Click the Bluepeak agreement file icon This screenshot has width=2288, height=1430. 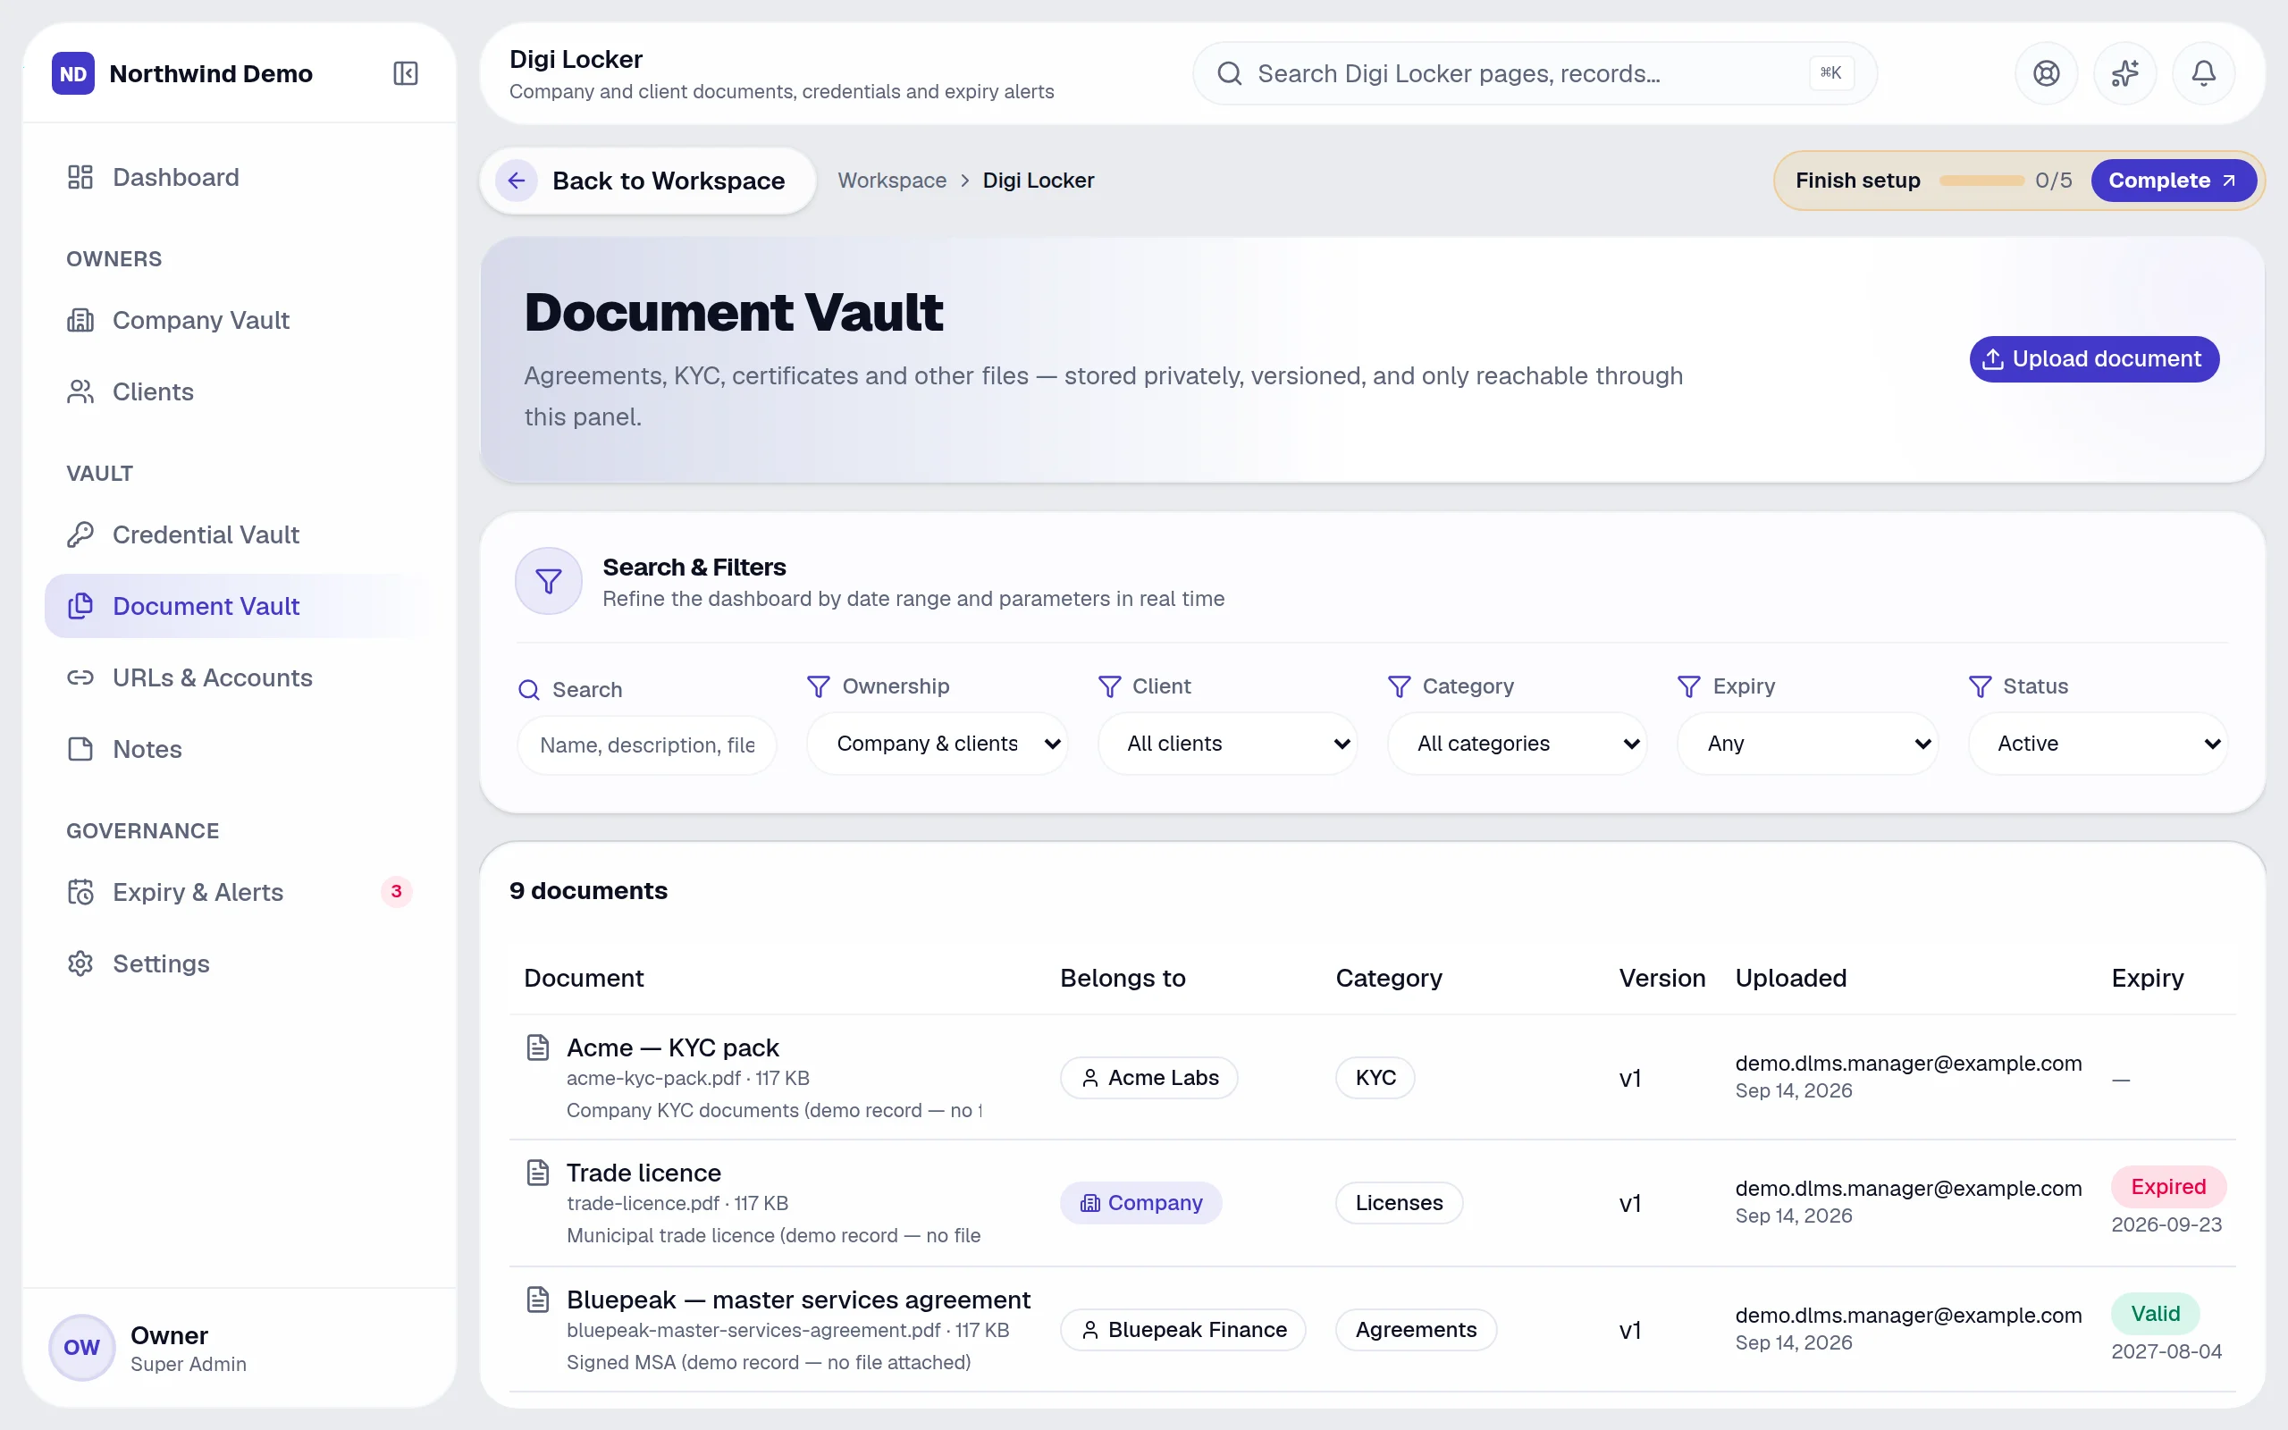pos(538,1300)
